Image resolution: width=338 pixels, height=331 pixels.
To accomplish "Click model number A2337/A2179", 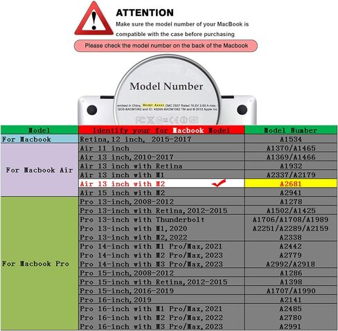I will coord(290,175).
